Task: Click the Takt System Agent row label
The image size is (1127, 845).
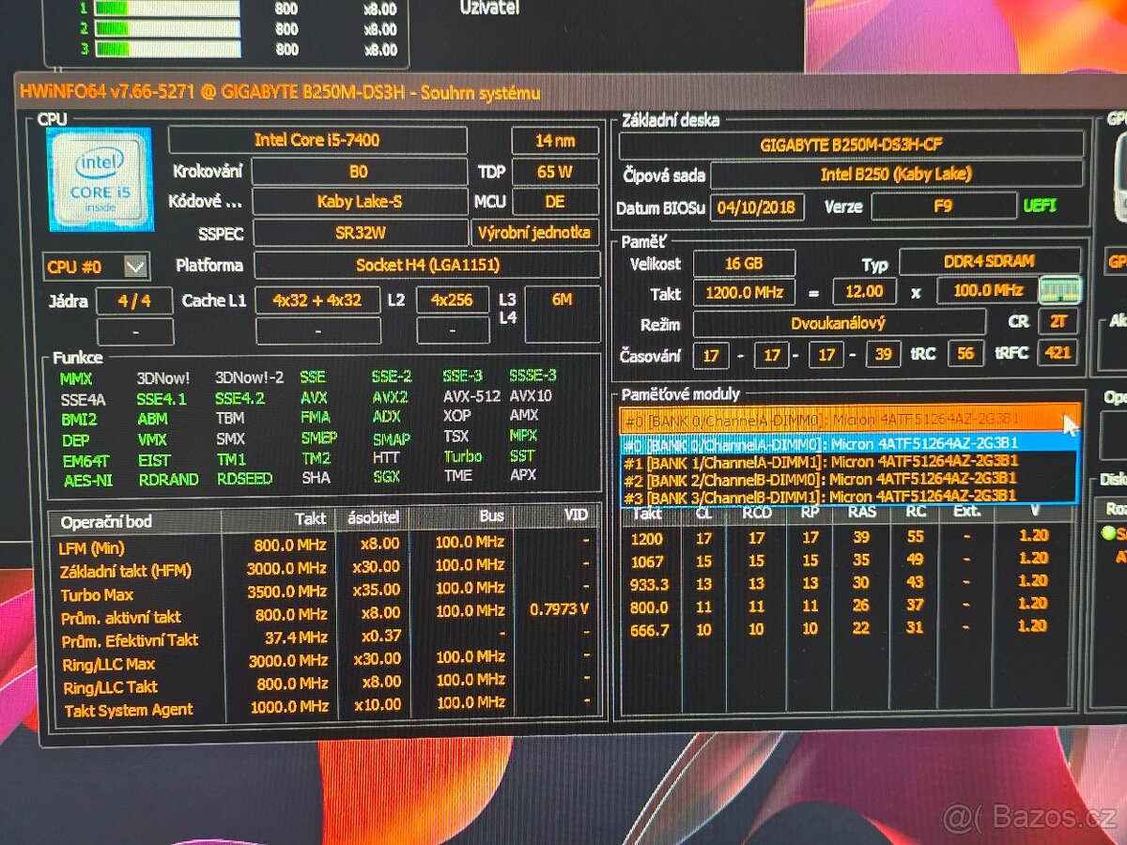Action: click(x=129, y=711)
